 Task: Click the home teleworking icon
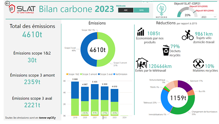(x=142, y=63)
